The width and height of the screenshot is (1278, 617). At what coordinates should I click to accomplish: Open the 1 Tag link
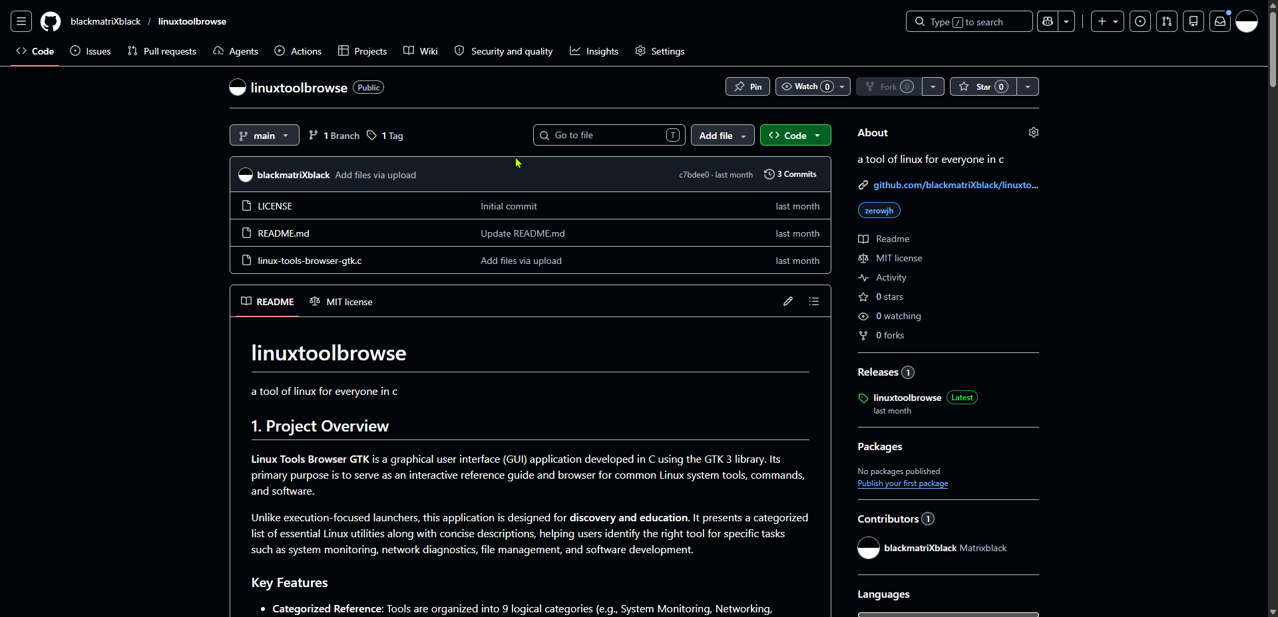(385, 136)
